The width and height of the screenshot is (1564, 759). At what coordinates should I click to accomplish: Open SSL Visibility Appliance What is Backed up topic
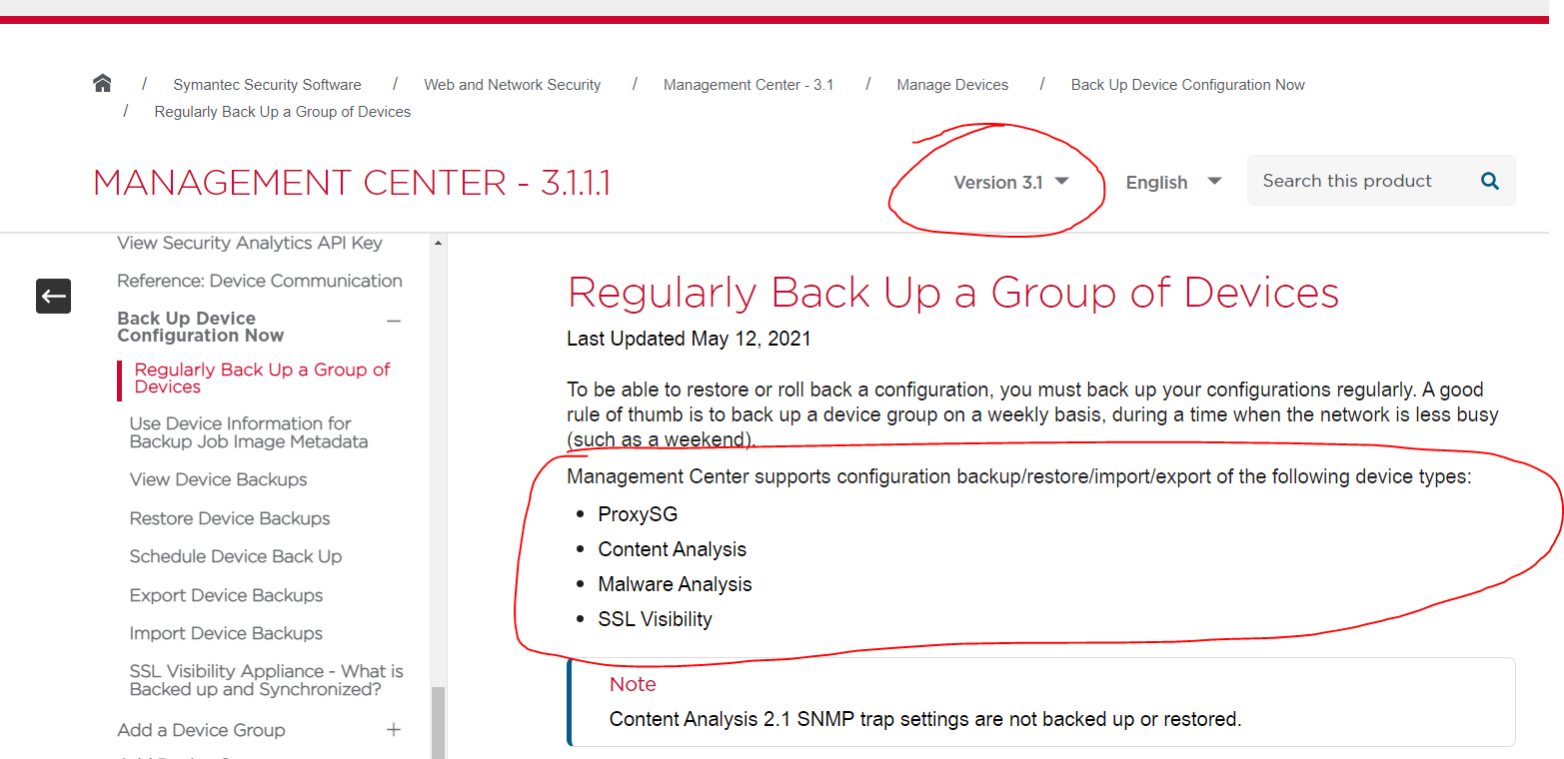pos(266,680)
